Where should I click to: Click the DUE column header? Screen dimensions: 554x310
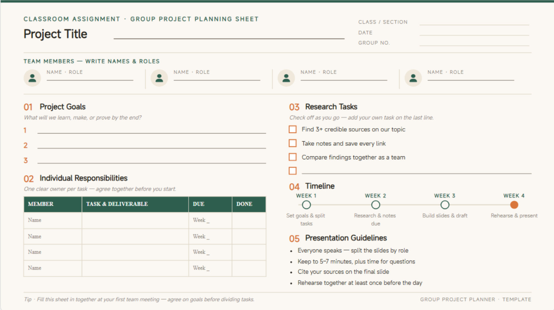point(210,204)
